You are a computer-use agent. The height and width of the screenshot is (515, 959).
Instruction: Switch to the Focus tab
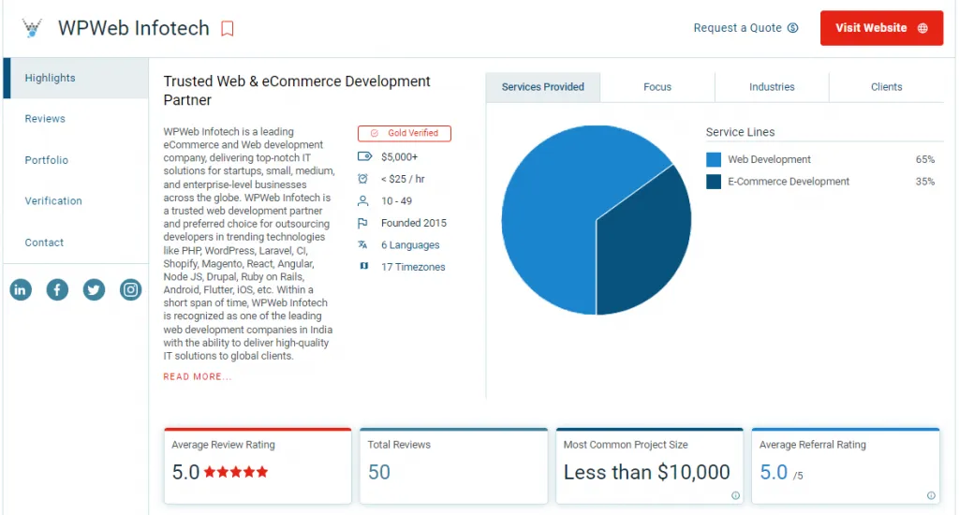tap(657, 87)
